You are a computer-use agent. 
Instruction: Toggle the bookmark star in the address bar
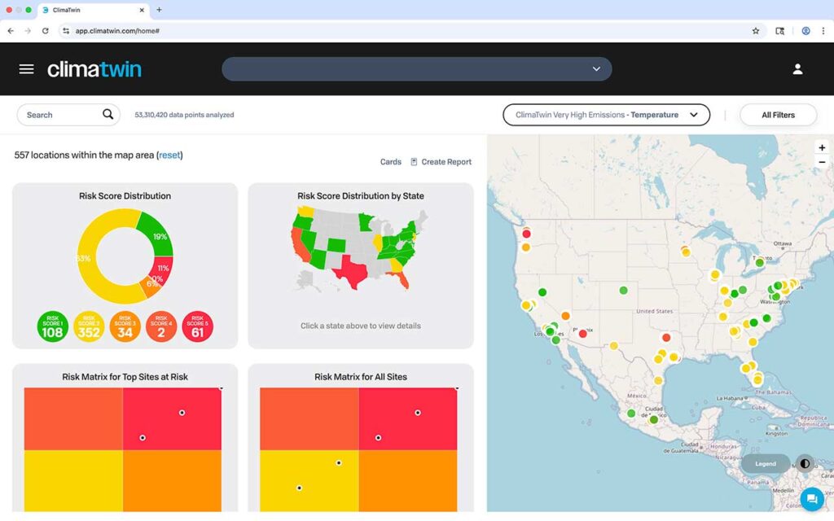[756, 30]
